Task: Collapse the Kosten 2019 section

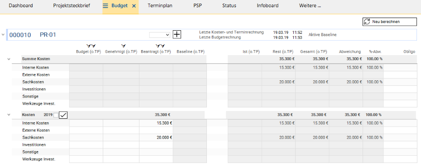Action: coord(9,115)
